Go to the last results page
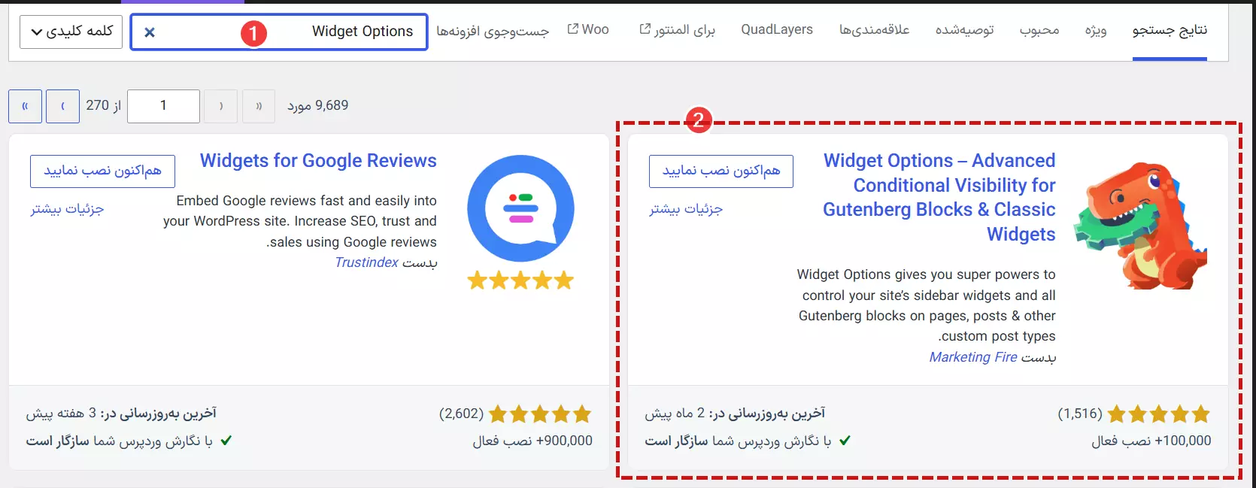This screenshot has height=488, width=1256. point(26,106)
